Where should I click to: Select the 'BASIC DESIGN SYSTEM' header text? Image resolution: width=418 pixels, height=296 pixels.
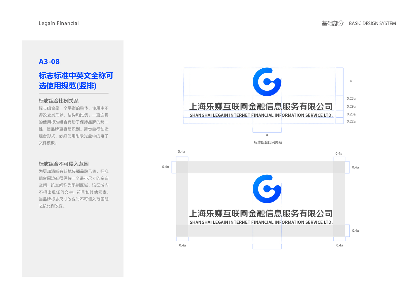(372, 24)
